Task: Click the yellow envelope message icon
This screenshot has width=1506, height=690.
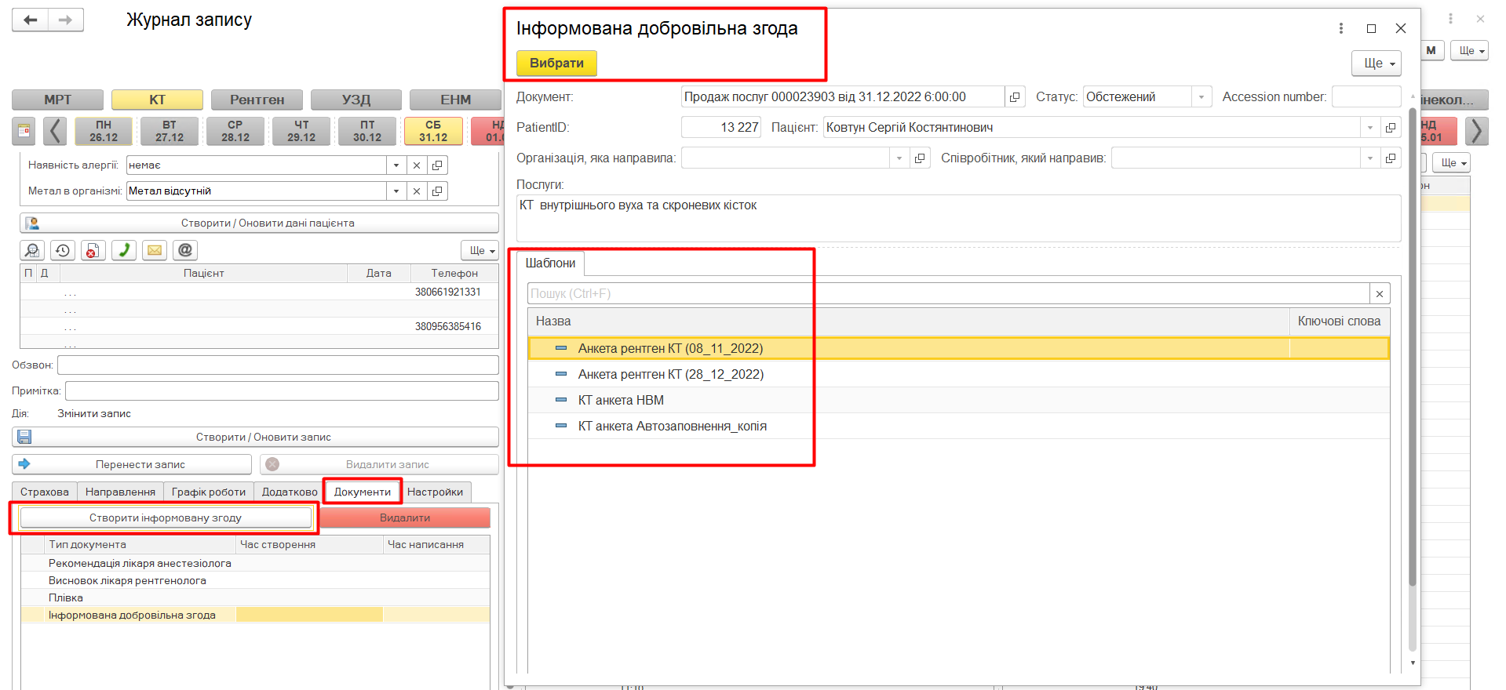Action: (155, 250)
